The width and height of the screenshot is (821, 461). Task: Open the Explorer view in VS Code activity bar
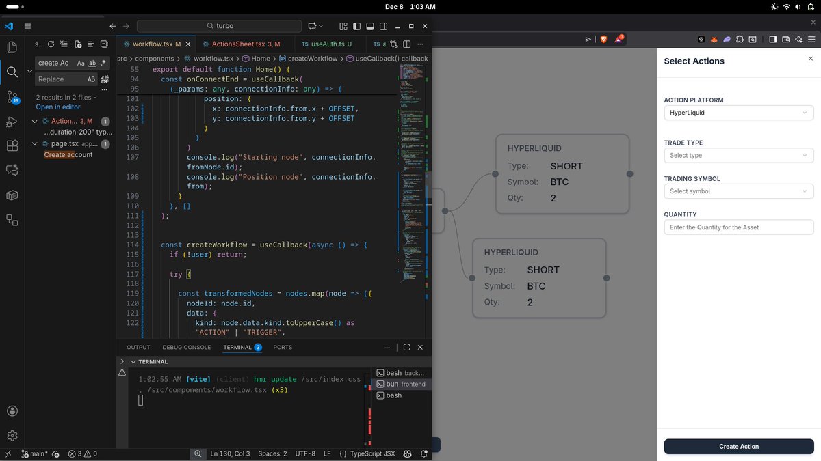click(12, 47)
